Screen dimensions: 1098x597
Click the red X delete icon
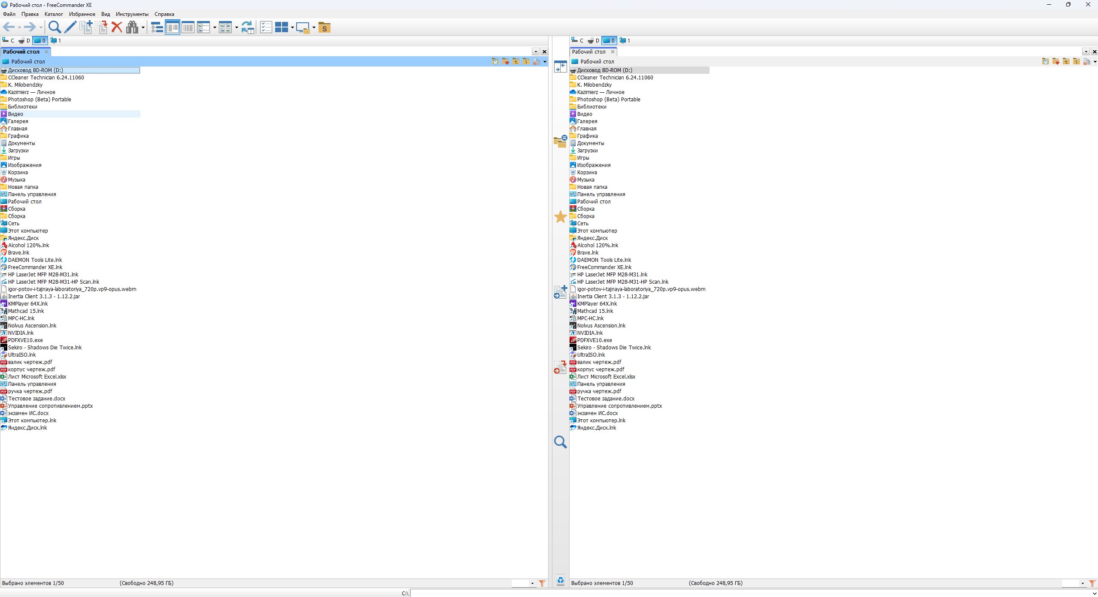point(117,27)
